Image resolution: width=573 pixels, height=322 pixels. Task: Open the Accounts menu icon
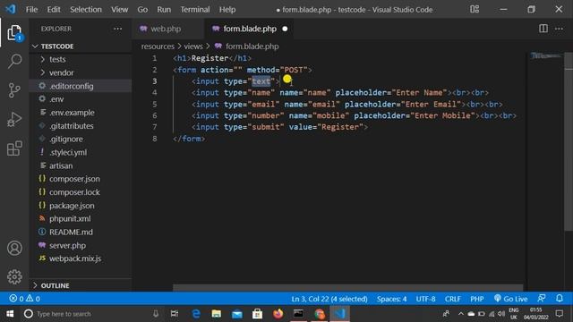[x=14, y=249]
